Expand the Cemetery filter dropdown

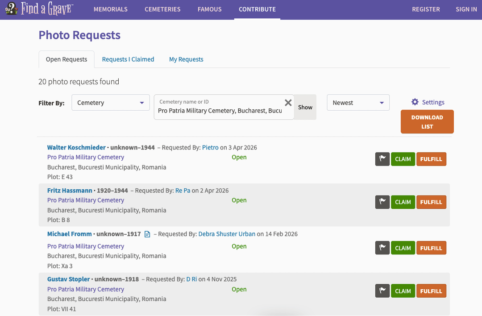click(110, 103)
